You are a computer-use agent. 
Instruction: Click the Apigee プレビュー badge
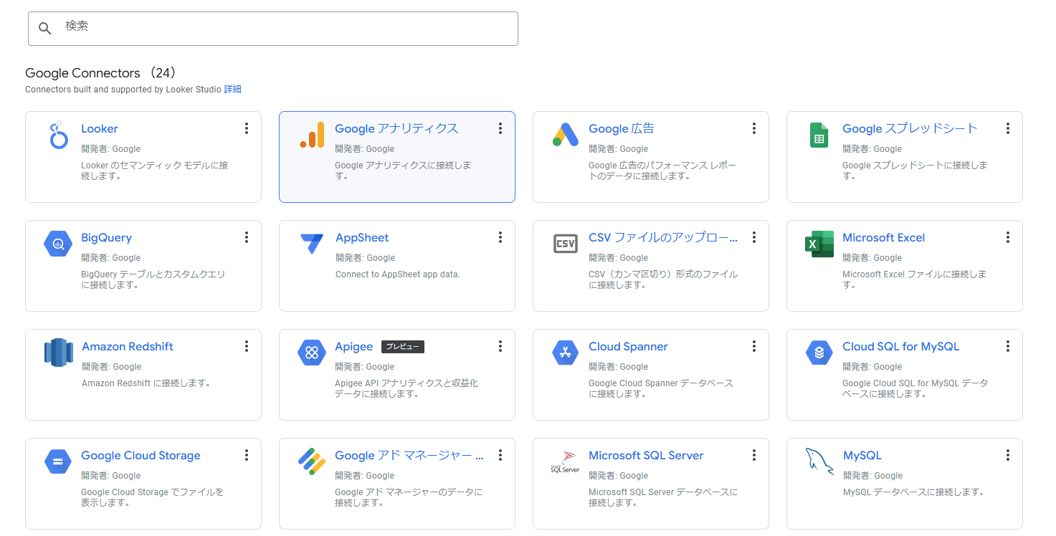click(x=403, y=347)
